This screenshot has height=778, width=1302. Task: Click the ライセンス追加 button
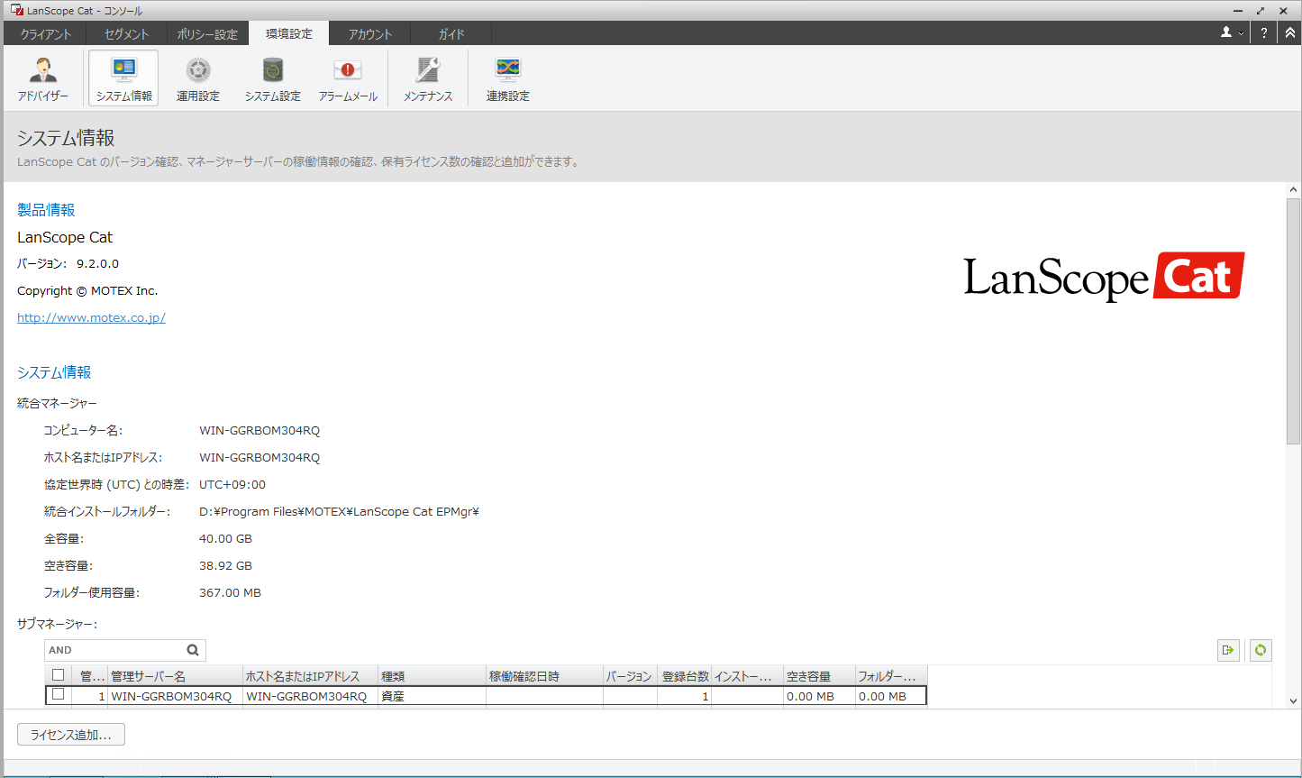pos(71,734)
